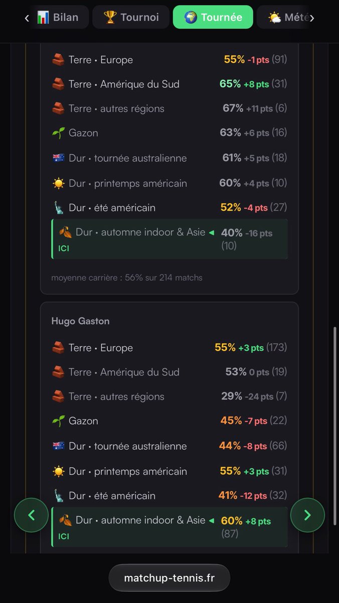This screenshot has width=339, height=603.
Task: Go to previous match with green arrow
Action: (31, 515)
